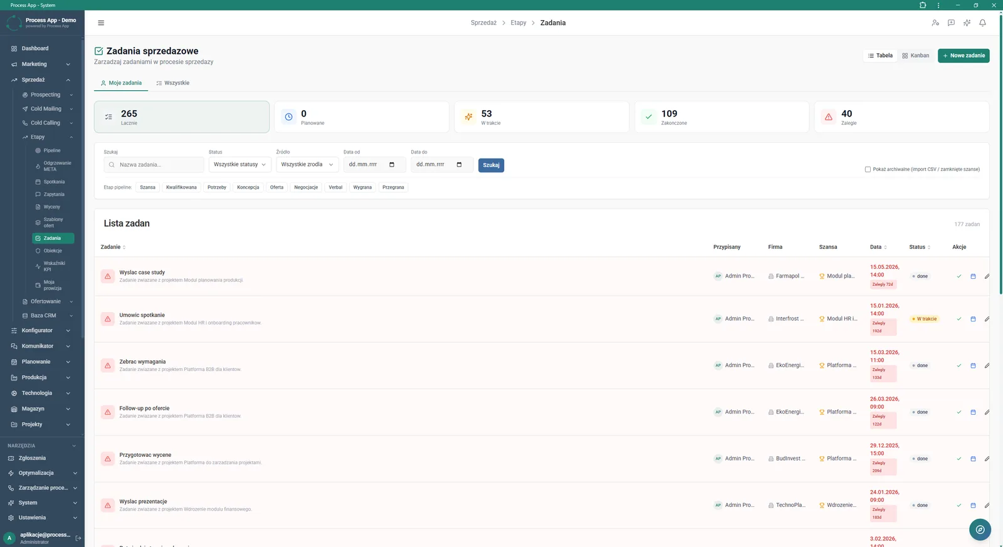Click the logout icon next to user email
This screenshot has height=547, width=1003.
[78, 538]
